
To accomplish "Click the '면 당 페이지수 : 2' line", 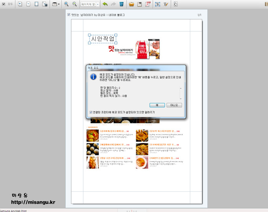I will click(110, 88).
